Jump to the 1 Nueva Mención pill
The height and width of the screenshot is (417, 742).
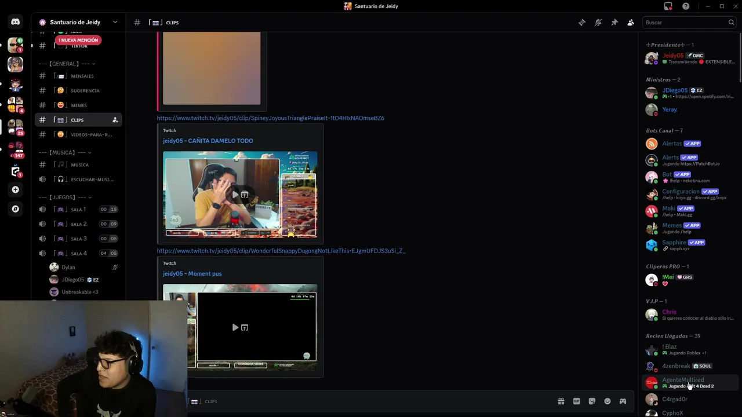pyautogui.click(x=78, y=40)
